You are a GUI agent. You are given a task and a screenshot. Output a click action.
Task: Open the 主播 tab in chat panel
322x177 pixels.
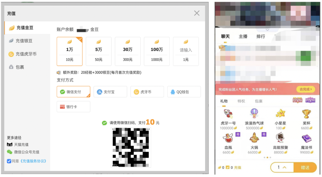[x=243, y=37]
